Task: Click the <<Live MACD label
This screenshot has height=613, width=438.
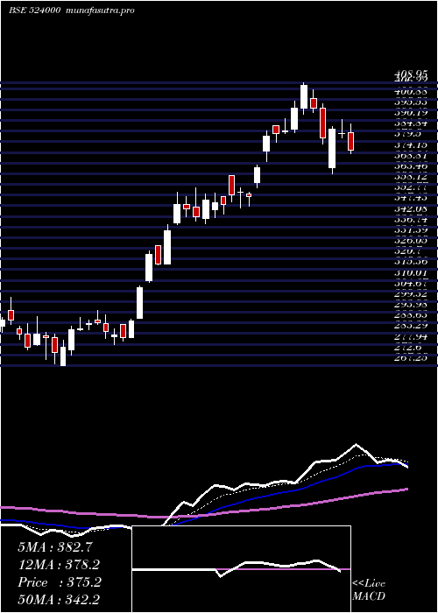Action: coord(369,590)
